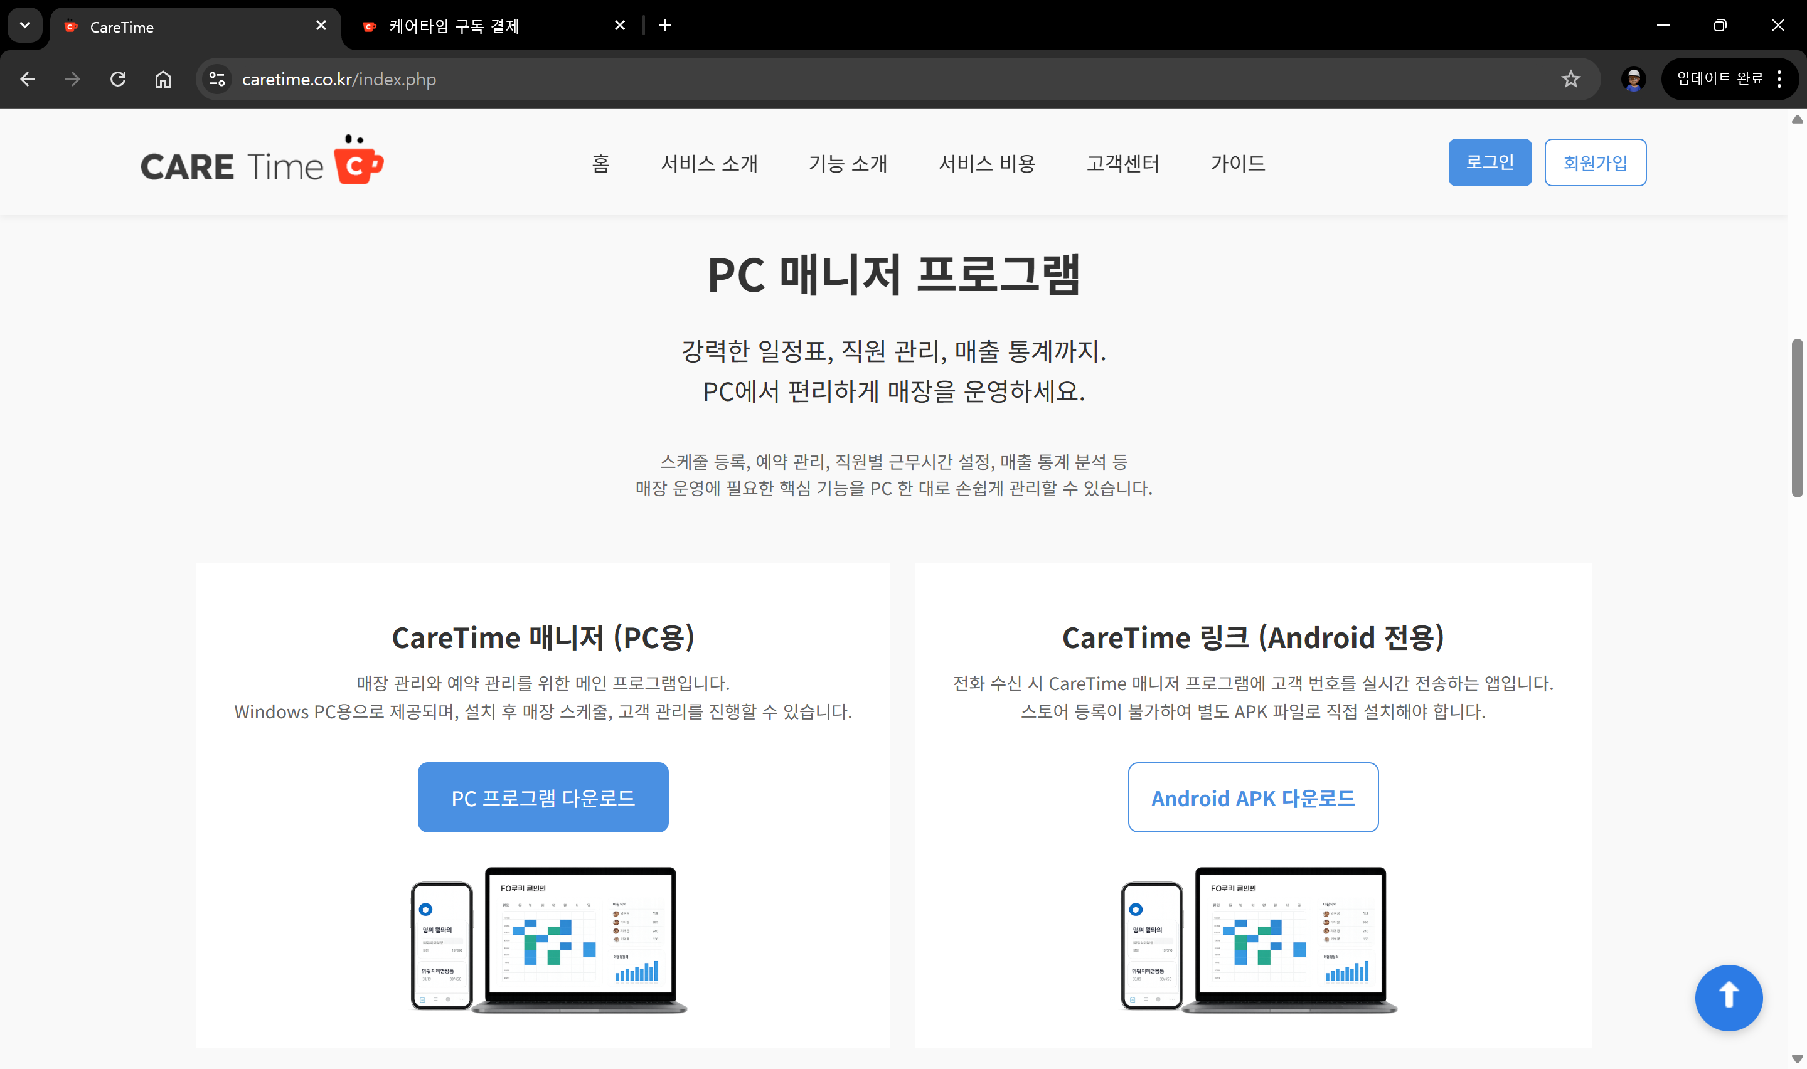Image resolution: width=1807 pixels, height=1069 pixels.
Task: Navigate back to previous page
Action: [x=28, y=79]
